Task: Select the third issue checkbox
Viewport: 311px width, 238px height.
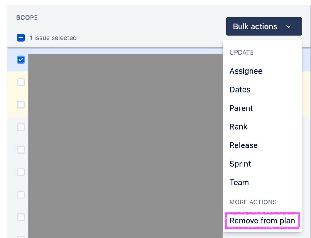Action: [21, 105]
